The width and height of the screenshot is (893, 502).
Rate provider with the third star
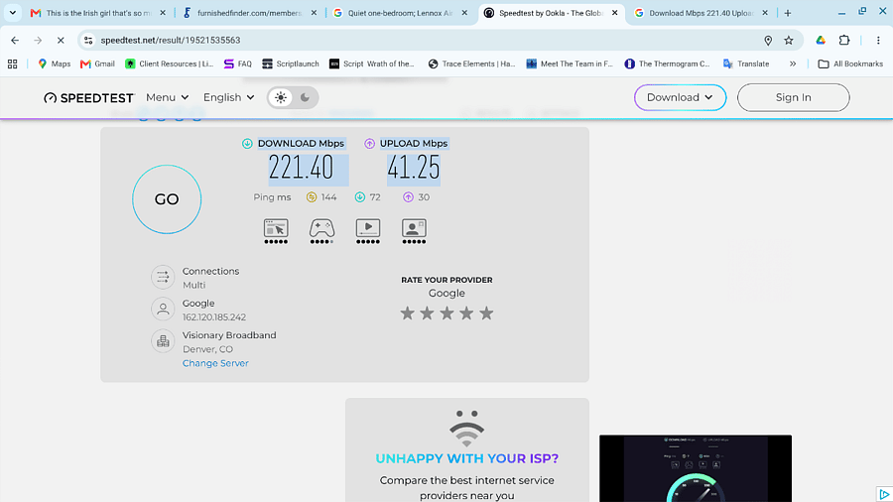point(447,314)
